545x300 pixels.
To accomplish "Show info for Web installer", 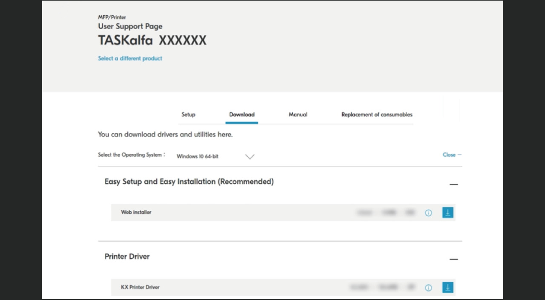I will coord(428,213).
